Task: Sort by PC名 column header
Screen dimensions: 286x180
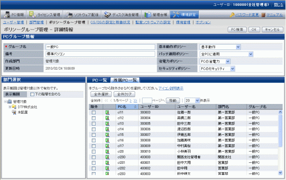Action: [x=127, y=107]
